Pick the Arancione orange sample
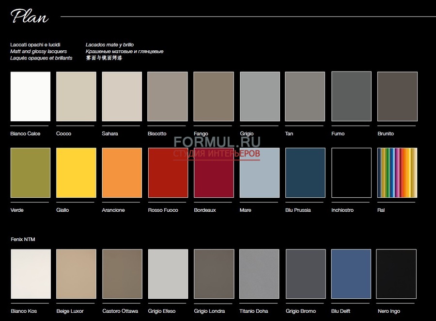Screen dimensions: 436x321 [x=121, y=173]
